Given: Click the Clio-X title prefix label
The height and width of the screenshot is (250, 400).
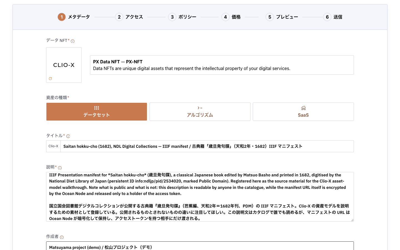Looking at the screenshot, I should [x=53, y=146].
